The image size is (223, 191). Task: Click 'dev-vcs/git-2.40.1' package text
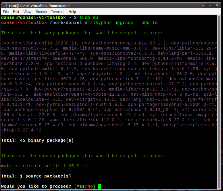point(90,99)
